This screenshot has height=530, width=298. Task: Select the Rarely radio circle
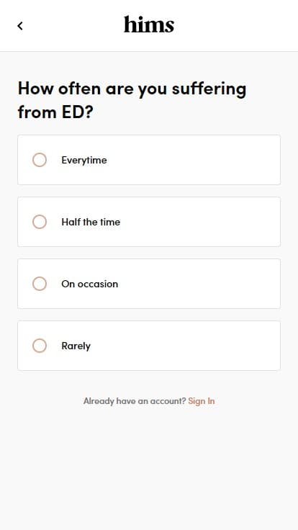tap(40, 346)
